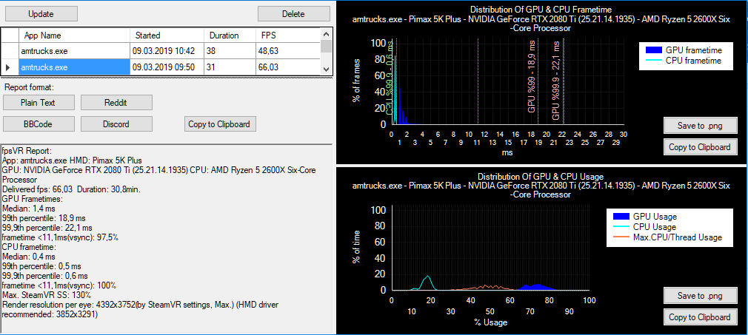This screenshot has width=748, height=335.
Task: Save the usage chart to .png
Action: pos(701,296)
